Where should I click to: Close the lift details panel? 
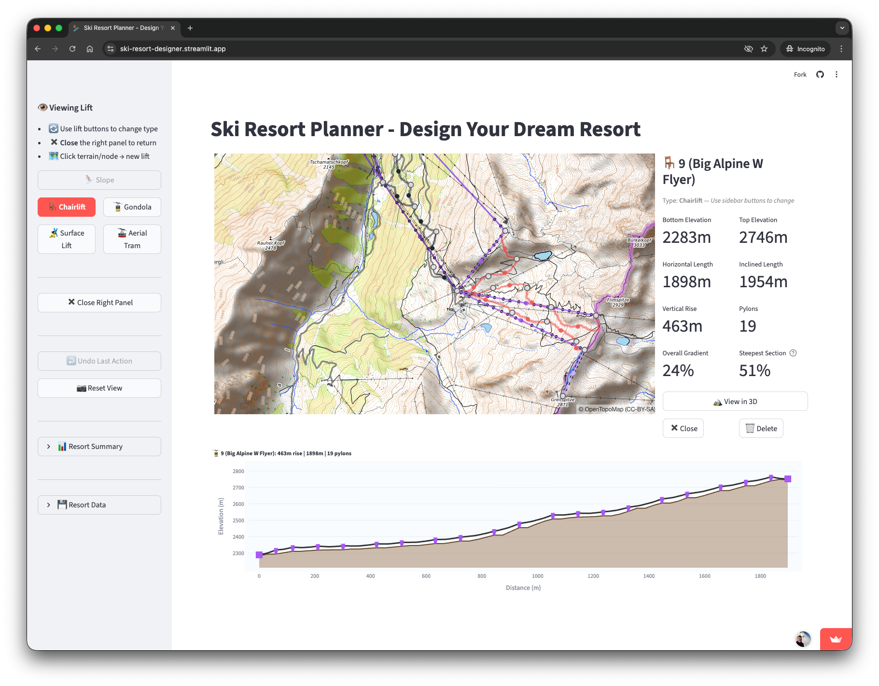[683, 429]
